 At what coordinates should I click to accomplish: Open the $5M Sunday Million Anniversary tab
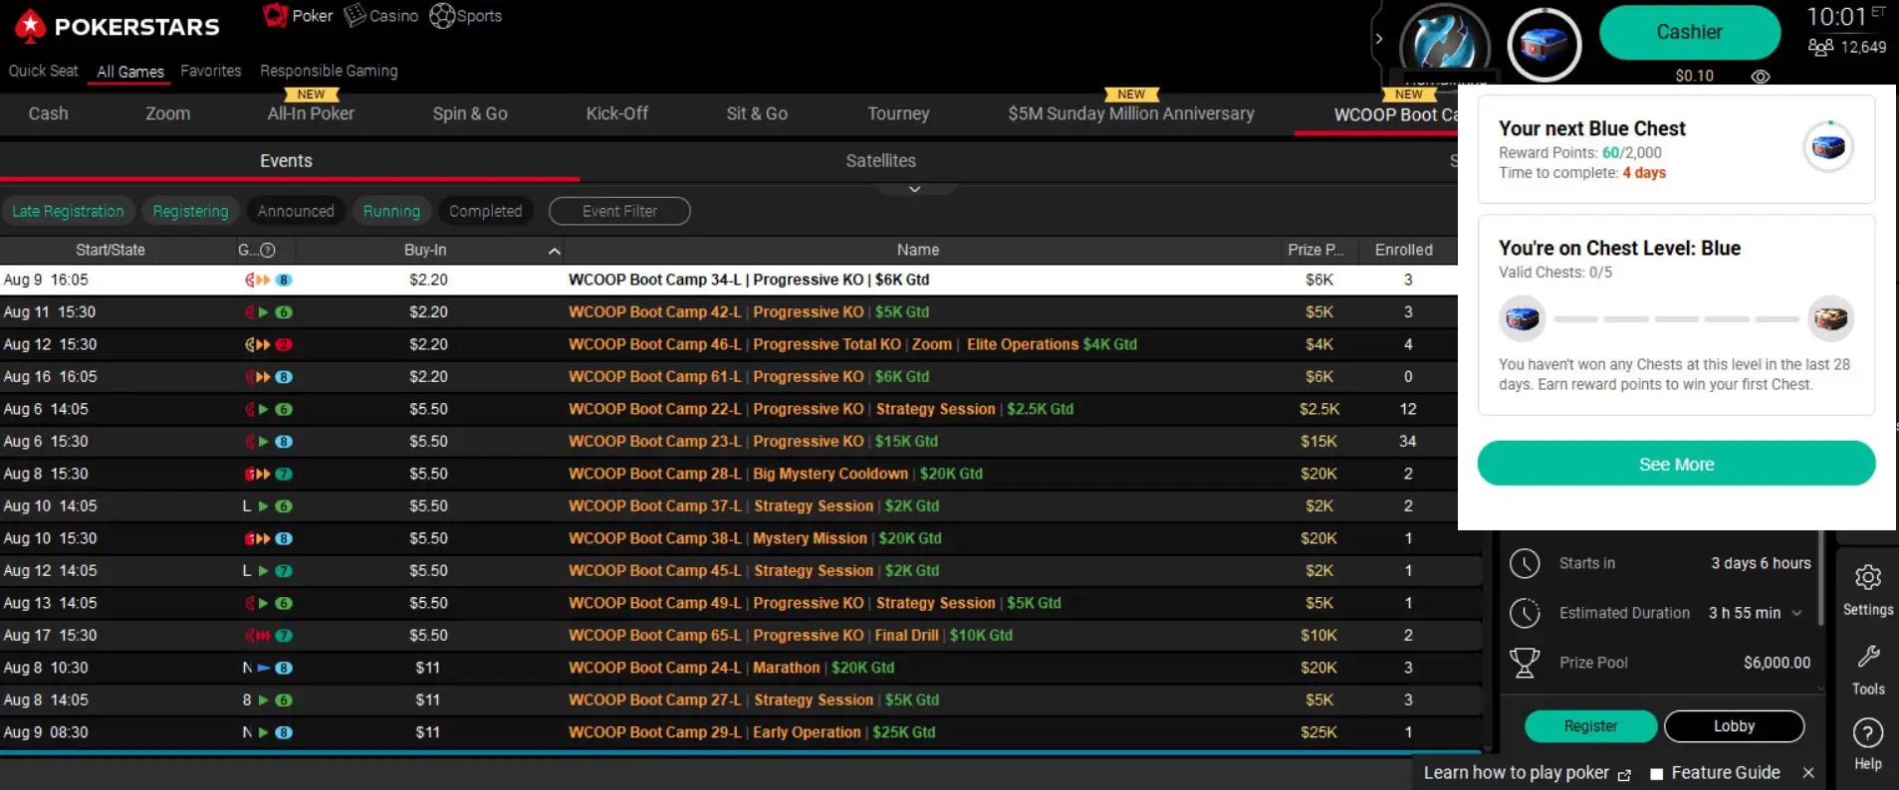click(1131, 114)
